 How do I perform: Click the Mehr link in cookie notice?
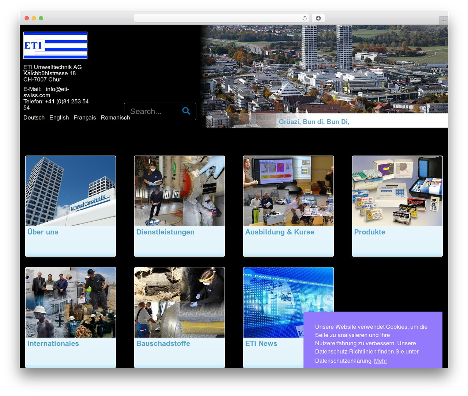pyautogui.click(x=380, y=361)
